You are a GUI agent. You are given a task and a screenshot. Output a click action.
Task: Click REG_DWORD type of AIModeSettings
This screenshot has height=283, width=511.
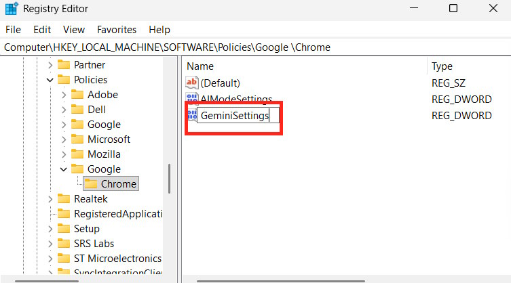(x=461, y=100)
